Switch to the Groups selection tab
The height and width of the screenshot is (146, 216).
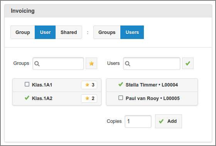[107, 32]
